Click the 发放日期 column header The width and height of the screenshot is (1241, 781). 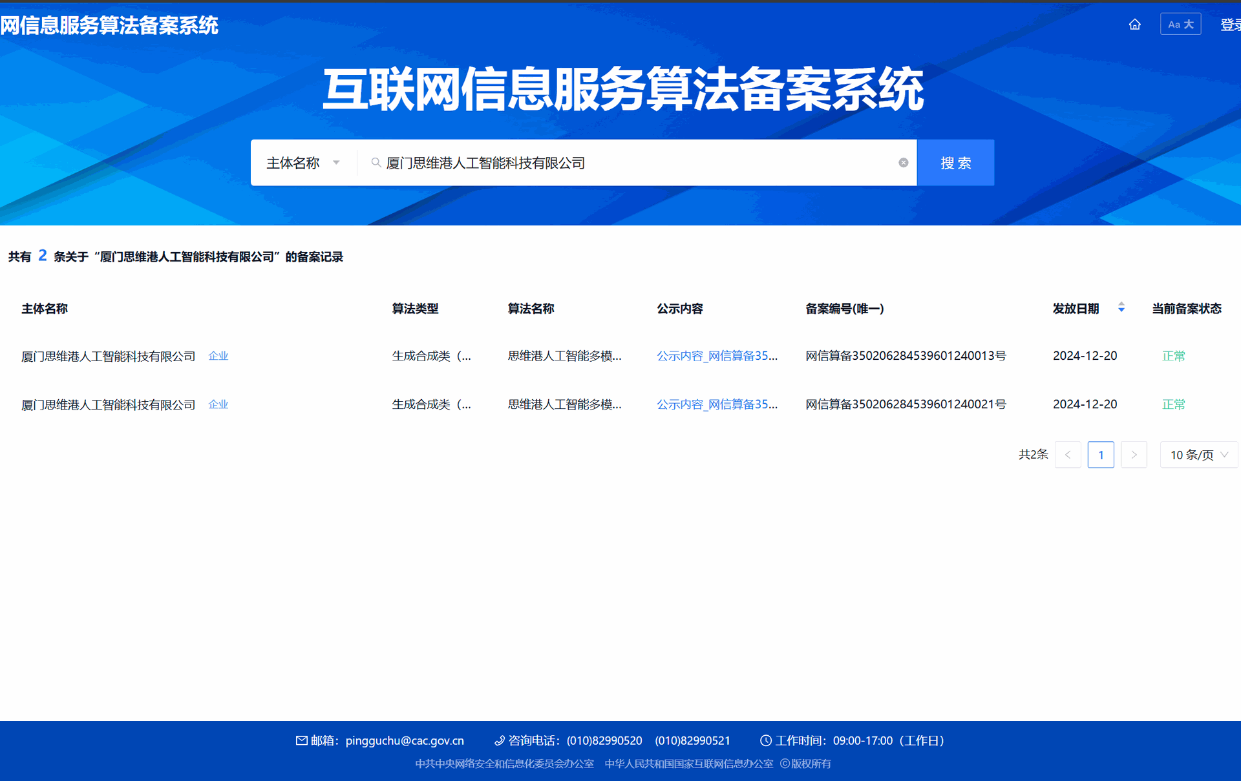pyautogui.click(x=1076, y=309)
